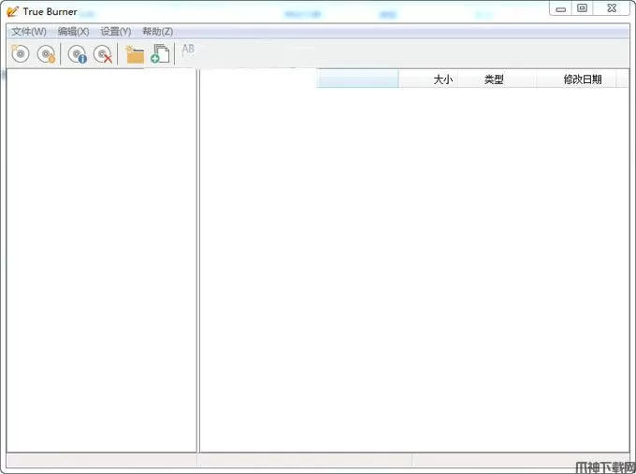This screenshot has width=636, height=474.
Task: Click the new folder icon
Action: click(x=135, y=54)
